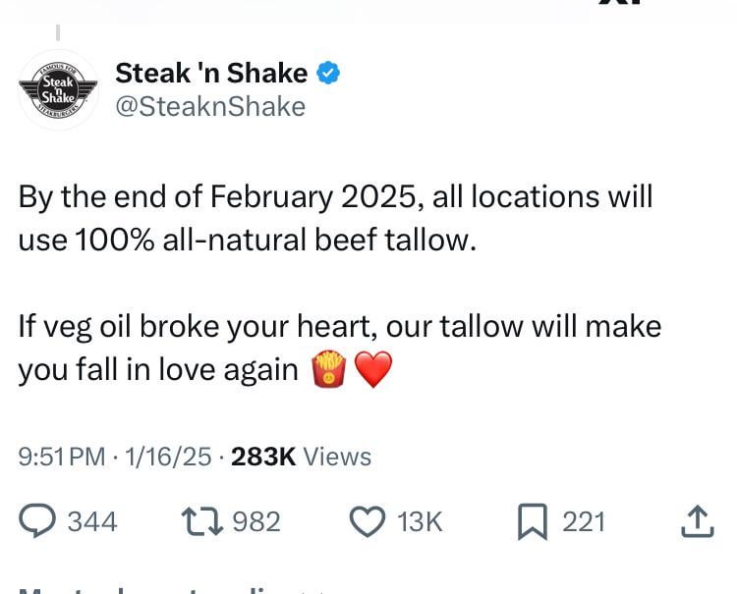Image resolution: width=737 pixels, height=594 pixels.
Task: Like the tweet with the heart icon
Action: tap(368, 520)
